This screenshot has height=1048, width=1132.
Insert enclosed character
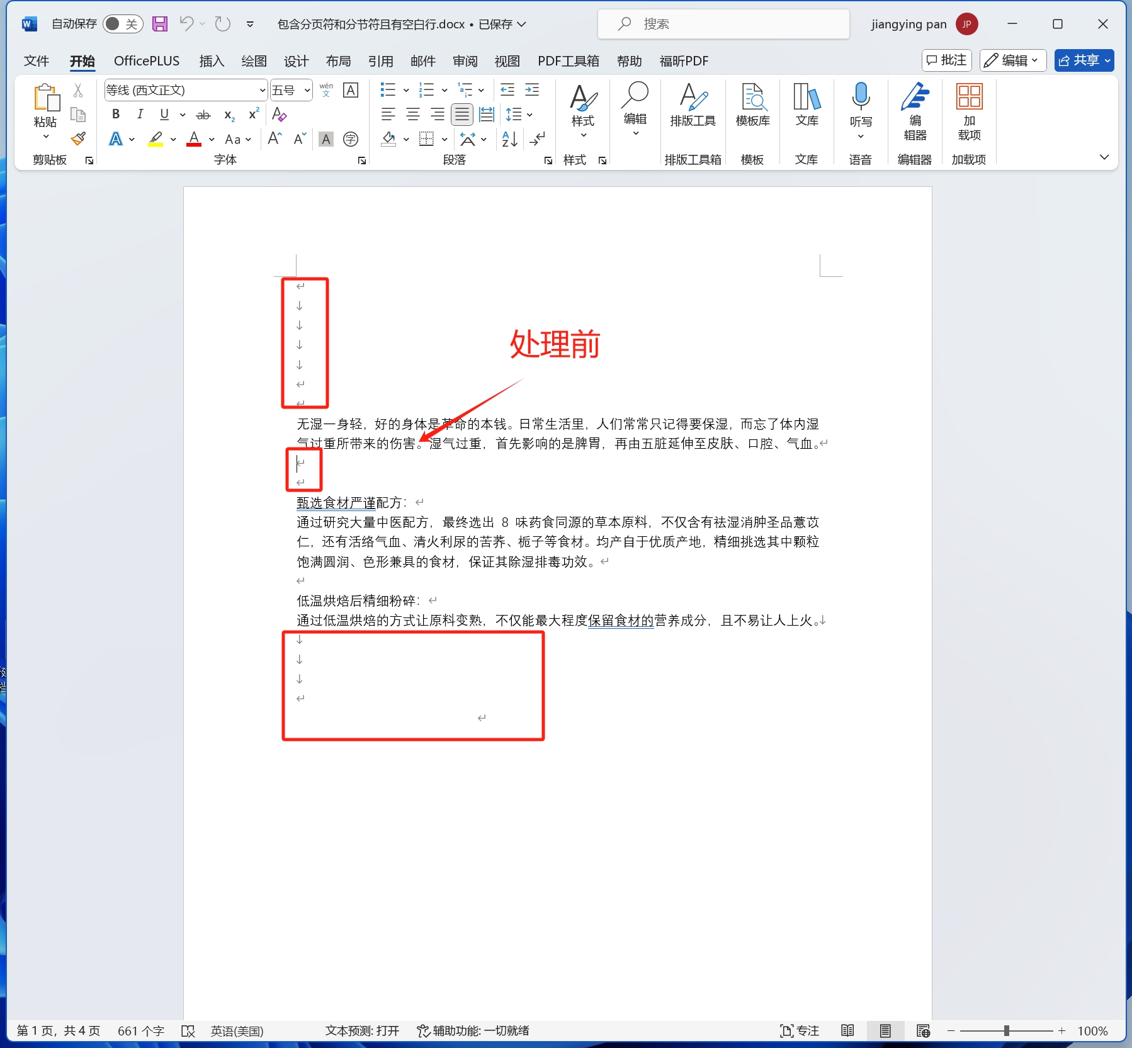(x=351, y=139)
